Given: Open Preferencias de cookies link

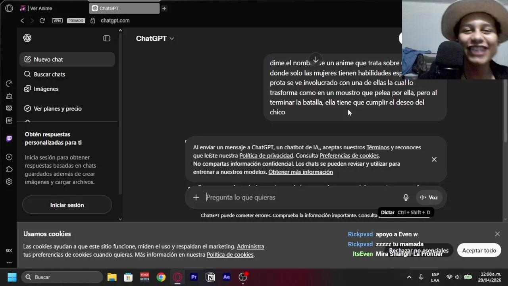Looking at the screenshot, I should coord(349,156).
